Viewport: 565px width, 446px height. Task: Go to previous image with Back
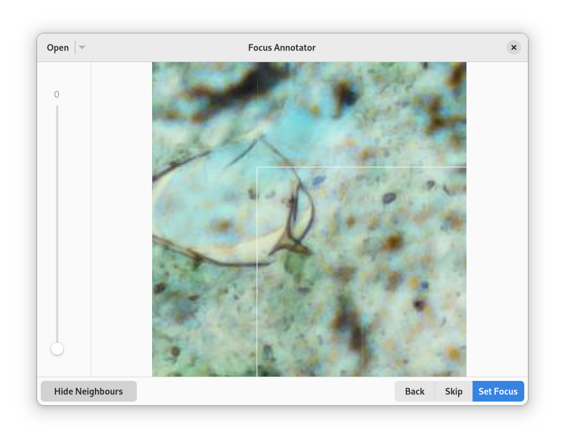tap(415, 391)
